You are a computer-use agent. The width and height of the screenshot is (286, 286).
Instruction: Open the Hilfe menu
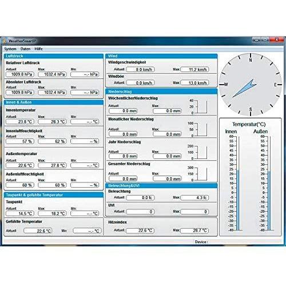point(38,49)
